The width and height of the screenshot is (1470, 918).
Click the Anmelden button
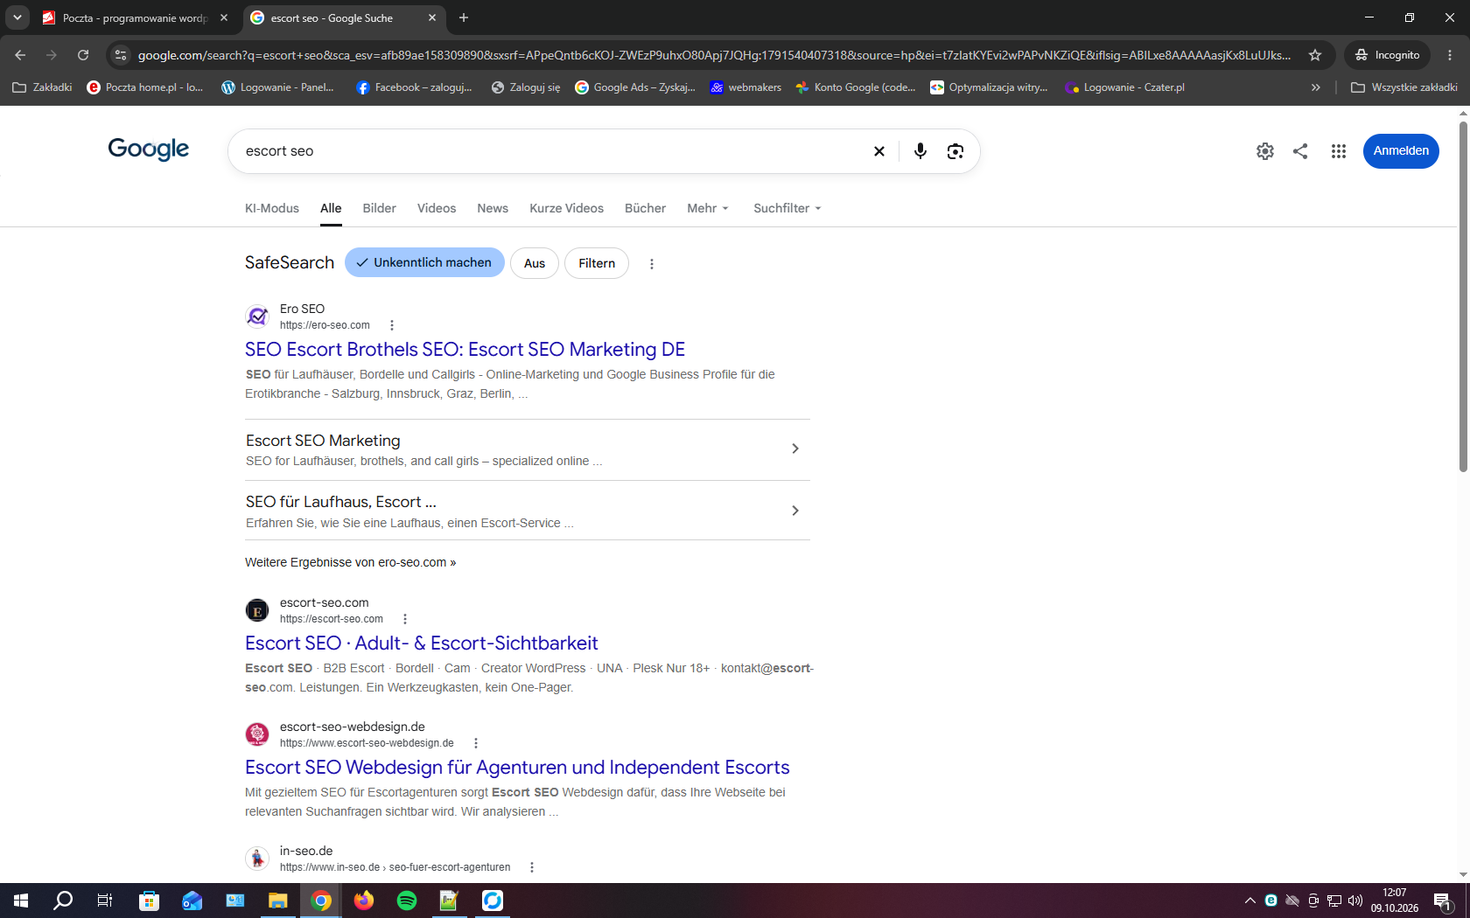[1401, 151]
